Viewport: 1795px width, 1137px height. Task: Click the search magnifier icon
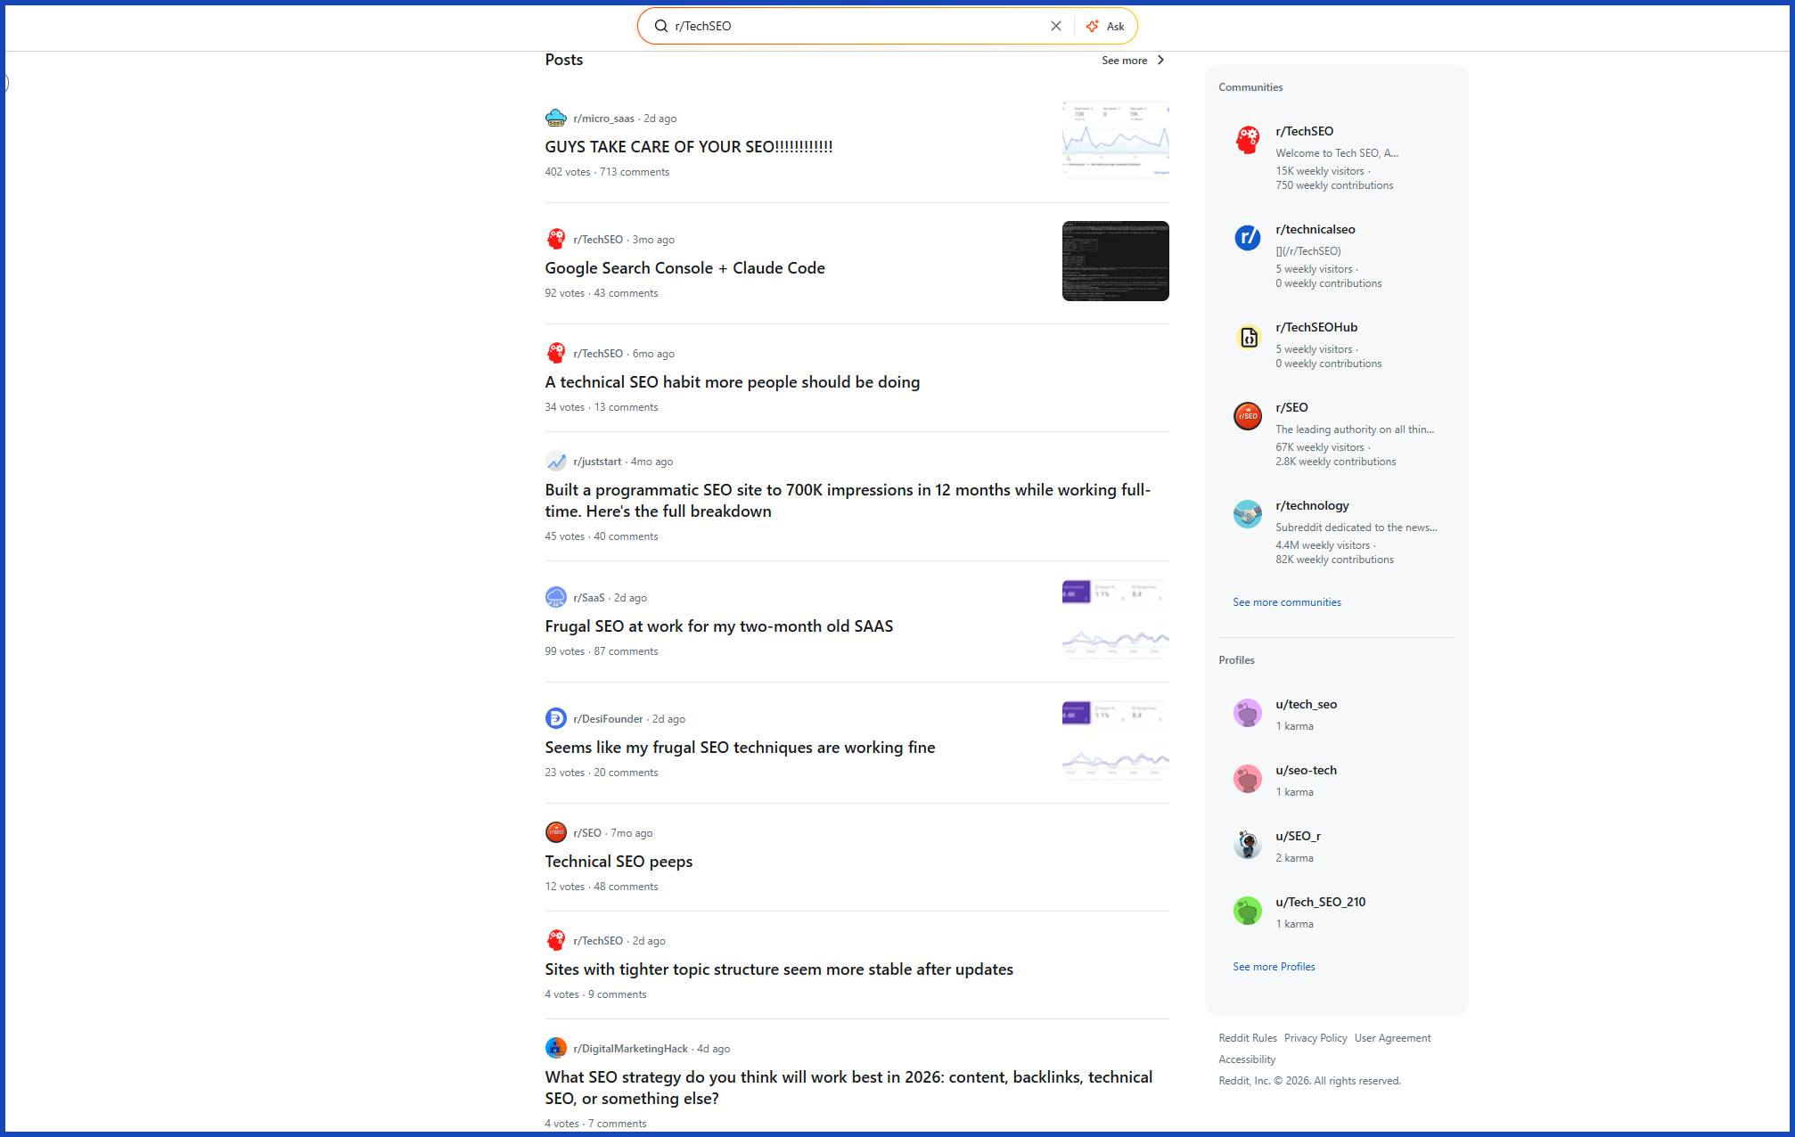pos(660,26)
